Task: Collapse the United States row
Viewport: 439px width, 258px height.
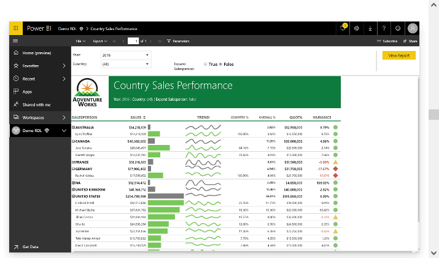Action: click(x=73, y=197)
